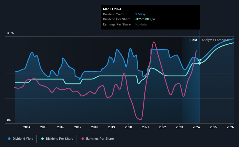This screenshot has height=147, width=239.
Task: Click the 2017 label on the x-axis
Action: click(x=78, y=127)
